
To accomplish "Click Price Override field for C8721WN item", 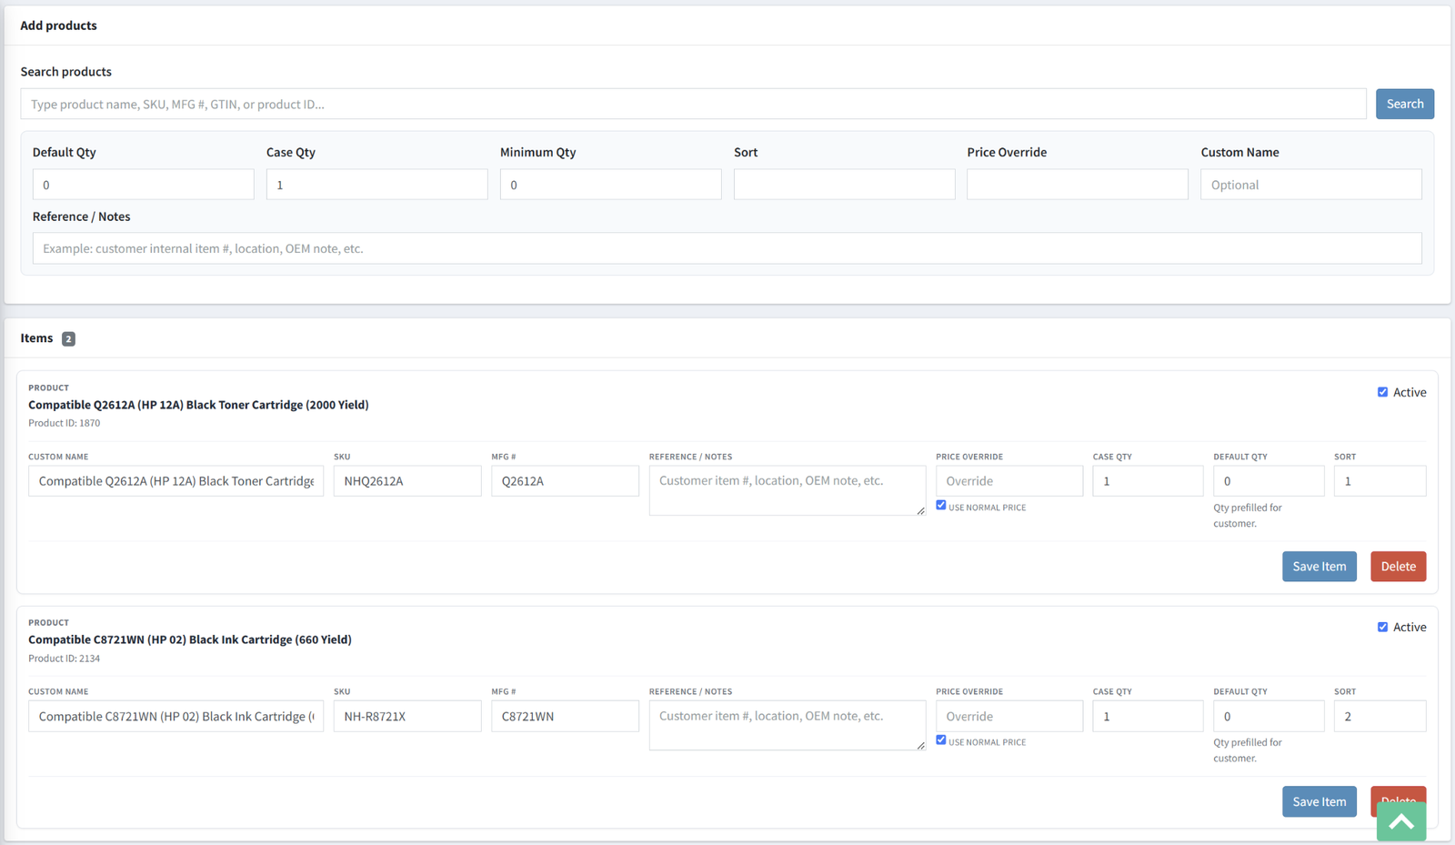I will click(1009, 716).
